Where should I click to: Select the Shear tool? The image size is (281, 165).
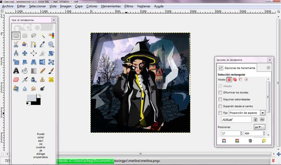[x=25, y=62]
